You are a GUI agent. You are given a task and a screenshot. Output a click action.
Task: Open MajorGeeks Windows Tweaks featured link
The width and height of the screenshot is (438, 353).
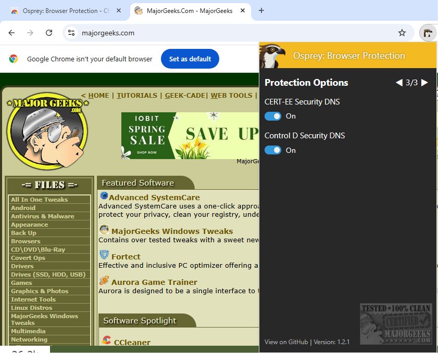point(172,231)
